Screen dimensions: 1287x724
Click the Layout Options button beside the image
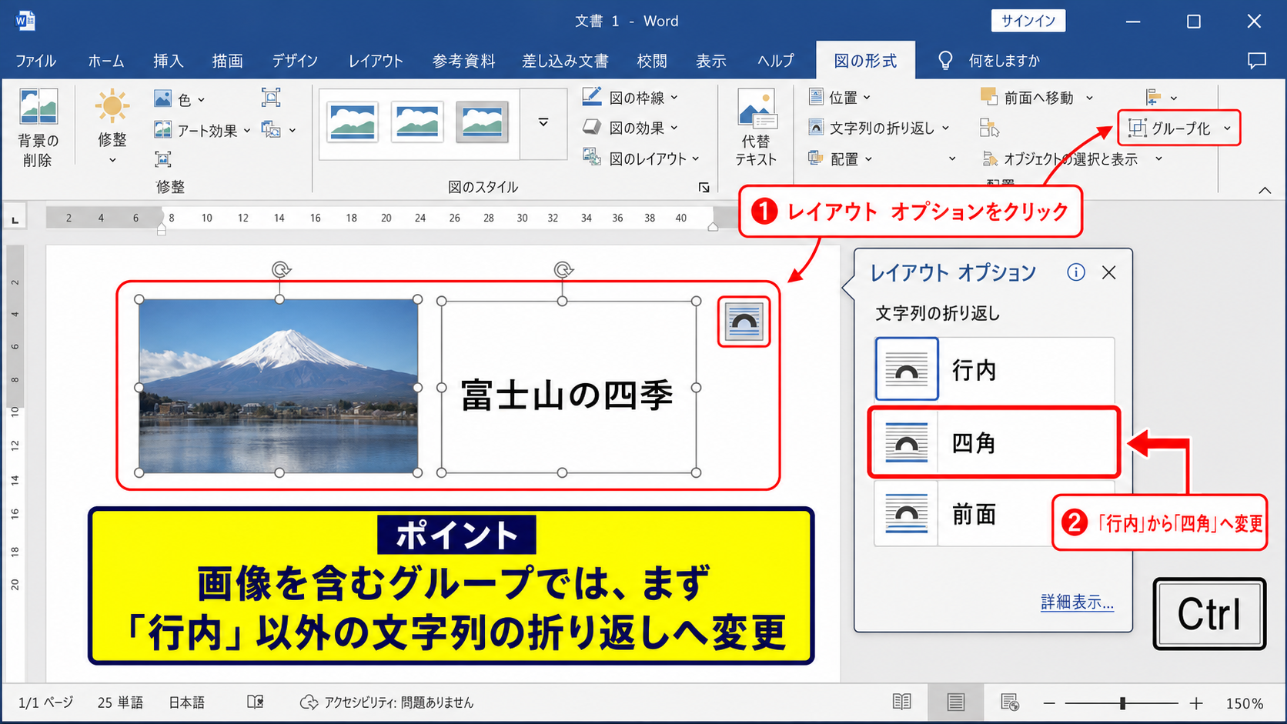point(744,322)
